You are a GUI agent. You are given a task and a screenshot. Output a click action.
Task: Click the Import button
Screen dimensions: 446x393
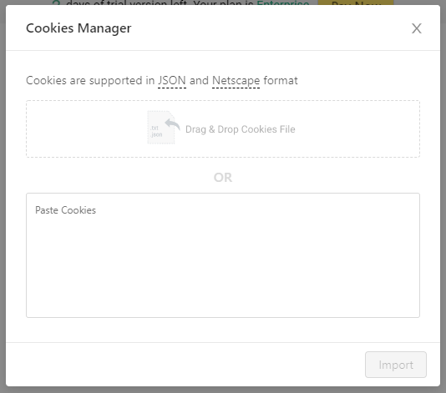pyautogui.click(x=396, y=365)
